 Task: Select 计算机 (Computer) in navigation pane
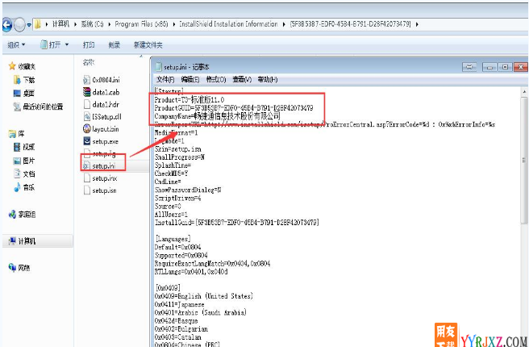[x=27, y=240]
